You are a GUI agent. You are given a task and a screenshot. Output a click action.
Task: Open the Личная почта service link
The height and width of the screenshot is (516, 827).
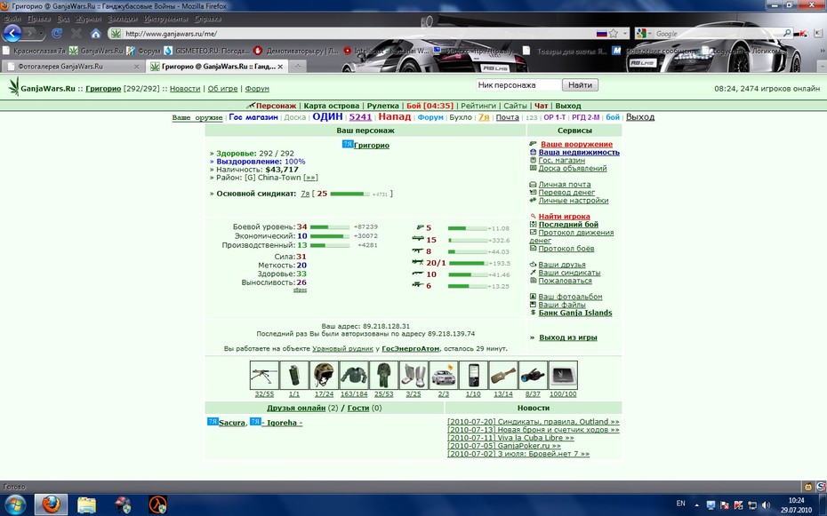(565, 185)
